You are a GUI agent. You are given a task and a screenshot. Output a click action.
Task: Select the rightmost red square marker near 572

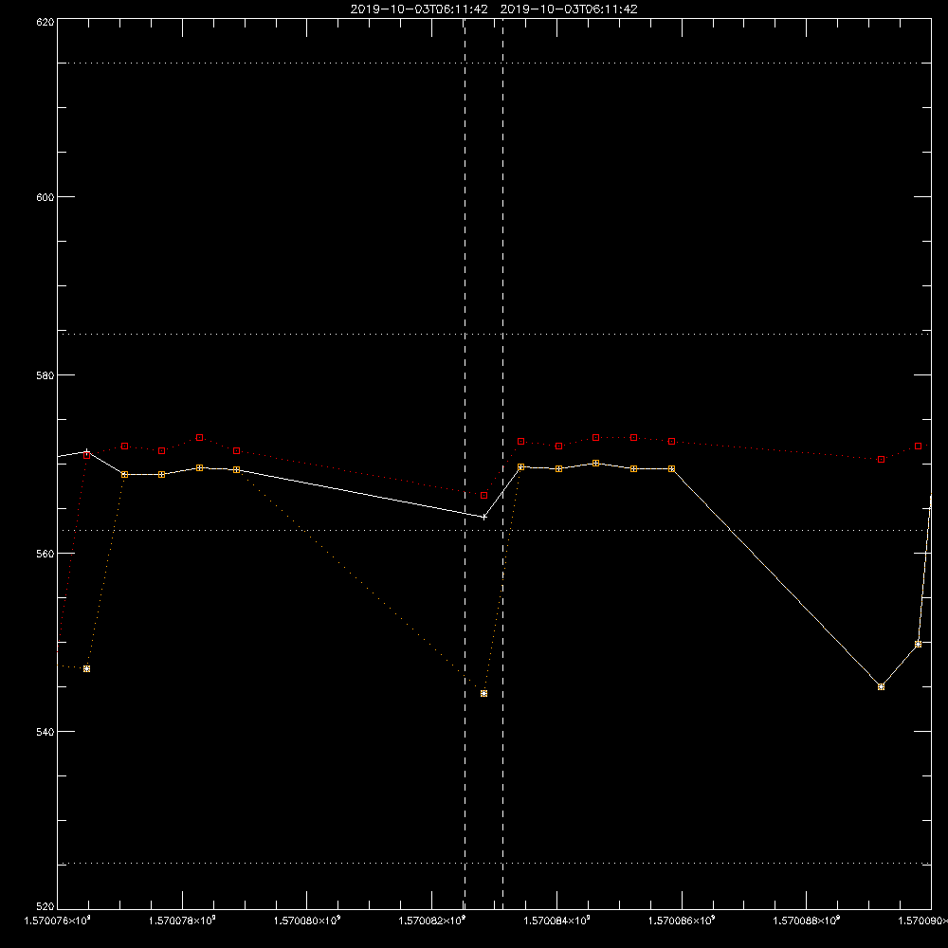click(x=918, y=447)
